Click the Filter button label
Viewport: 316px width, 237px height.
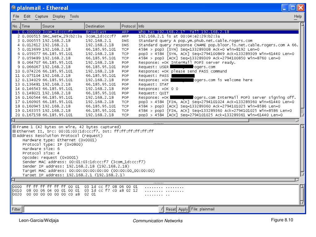[17, 209]
